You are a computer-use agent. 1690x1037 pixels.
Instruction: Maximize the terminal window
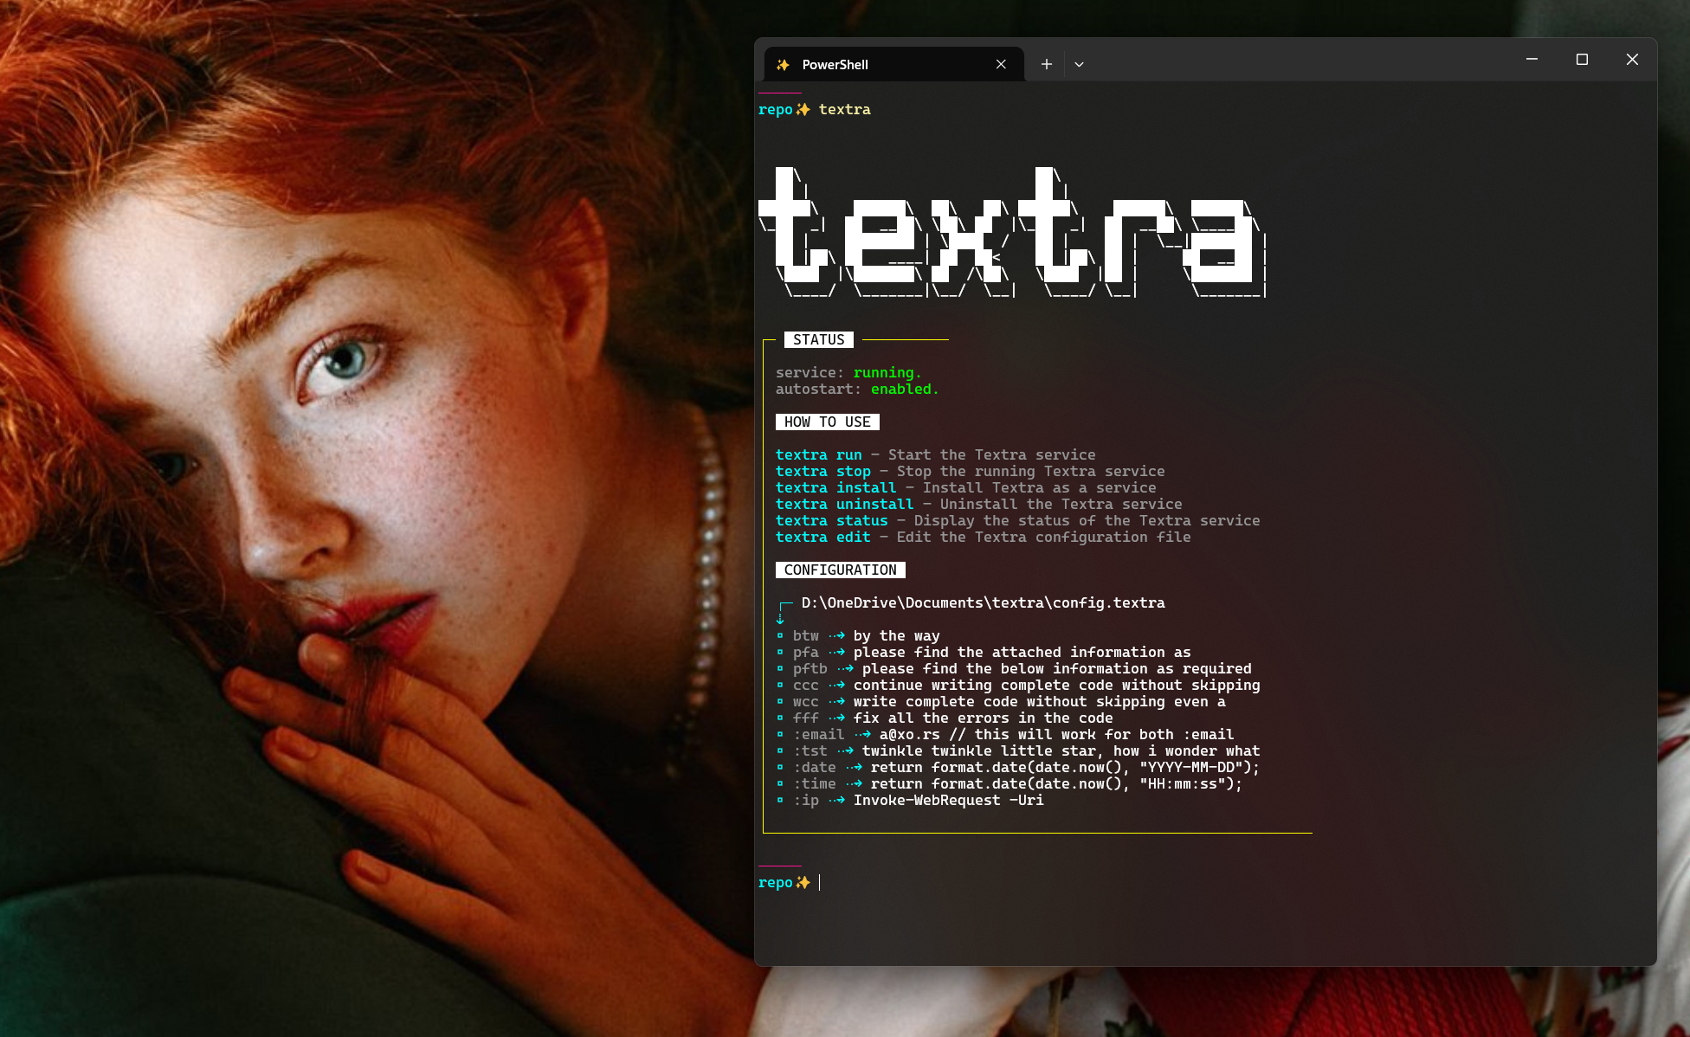(1582, 59)
